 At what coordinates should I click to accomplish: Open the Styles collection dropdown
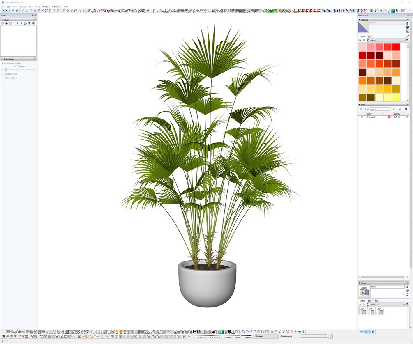click(x=388, y=305)
